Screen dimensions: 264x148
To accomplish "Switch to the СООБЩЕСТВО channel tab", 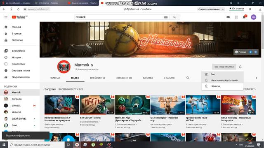I will click(124, 78).
